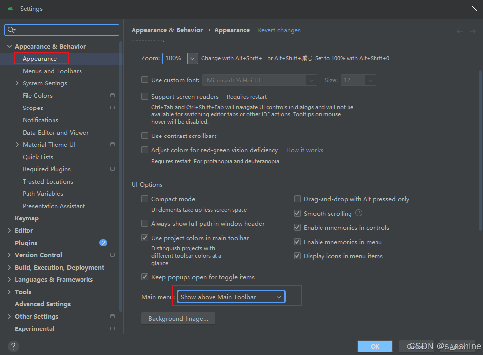Image resolution: width=483 pixels, height=355 pixels.
Task: Enable Drag-and-drop with Alt pressed only
Action: pos(297,199)
